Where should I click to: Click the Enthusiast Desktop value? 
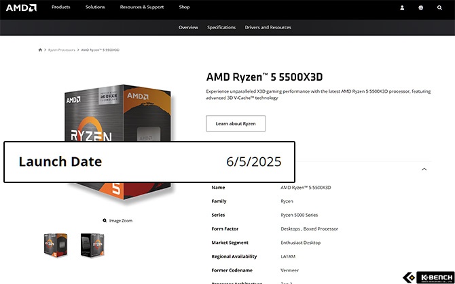tap(301, 243)
